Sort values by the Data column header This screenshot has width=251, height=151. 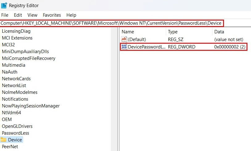pyautogui.click(x=232, y=32)
